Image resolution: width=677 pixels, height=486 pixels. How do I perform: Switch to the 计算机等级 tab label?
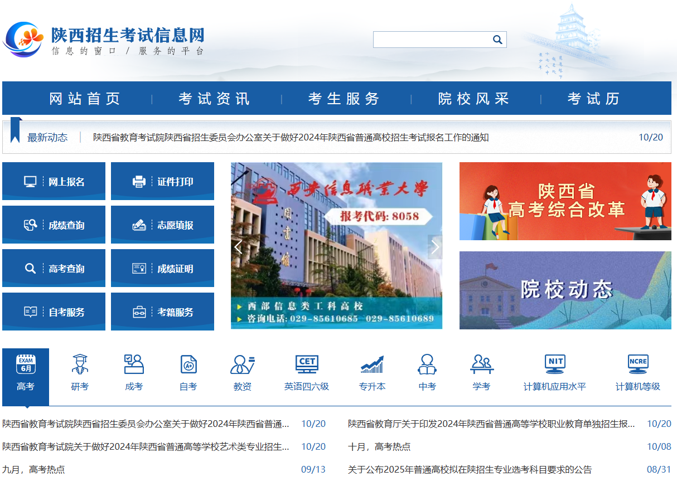coord(638,386)
